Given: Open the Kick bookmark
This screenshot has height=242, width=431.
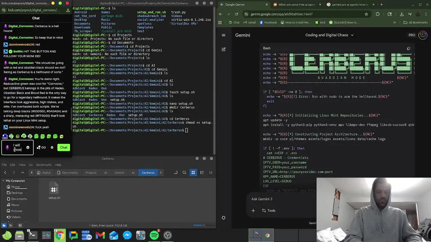Looking at the screenshot, I should pos(320,23).
